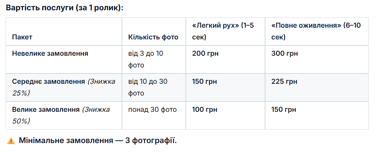Click the "200 грн" price cell
Image resolution: width=377 pixels, height=153 pixels.
pos(205,54)
